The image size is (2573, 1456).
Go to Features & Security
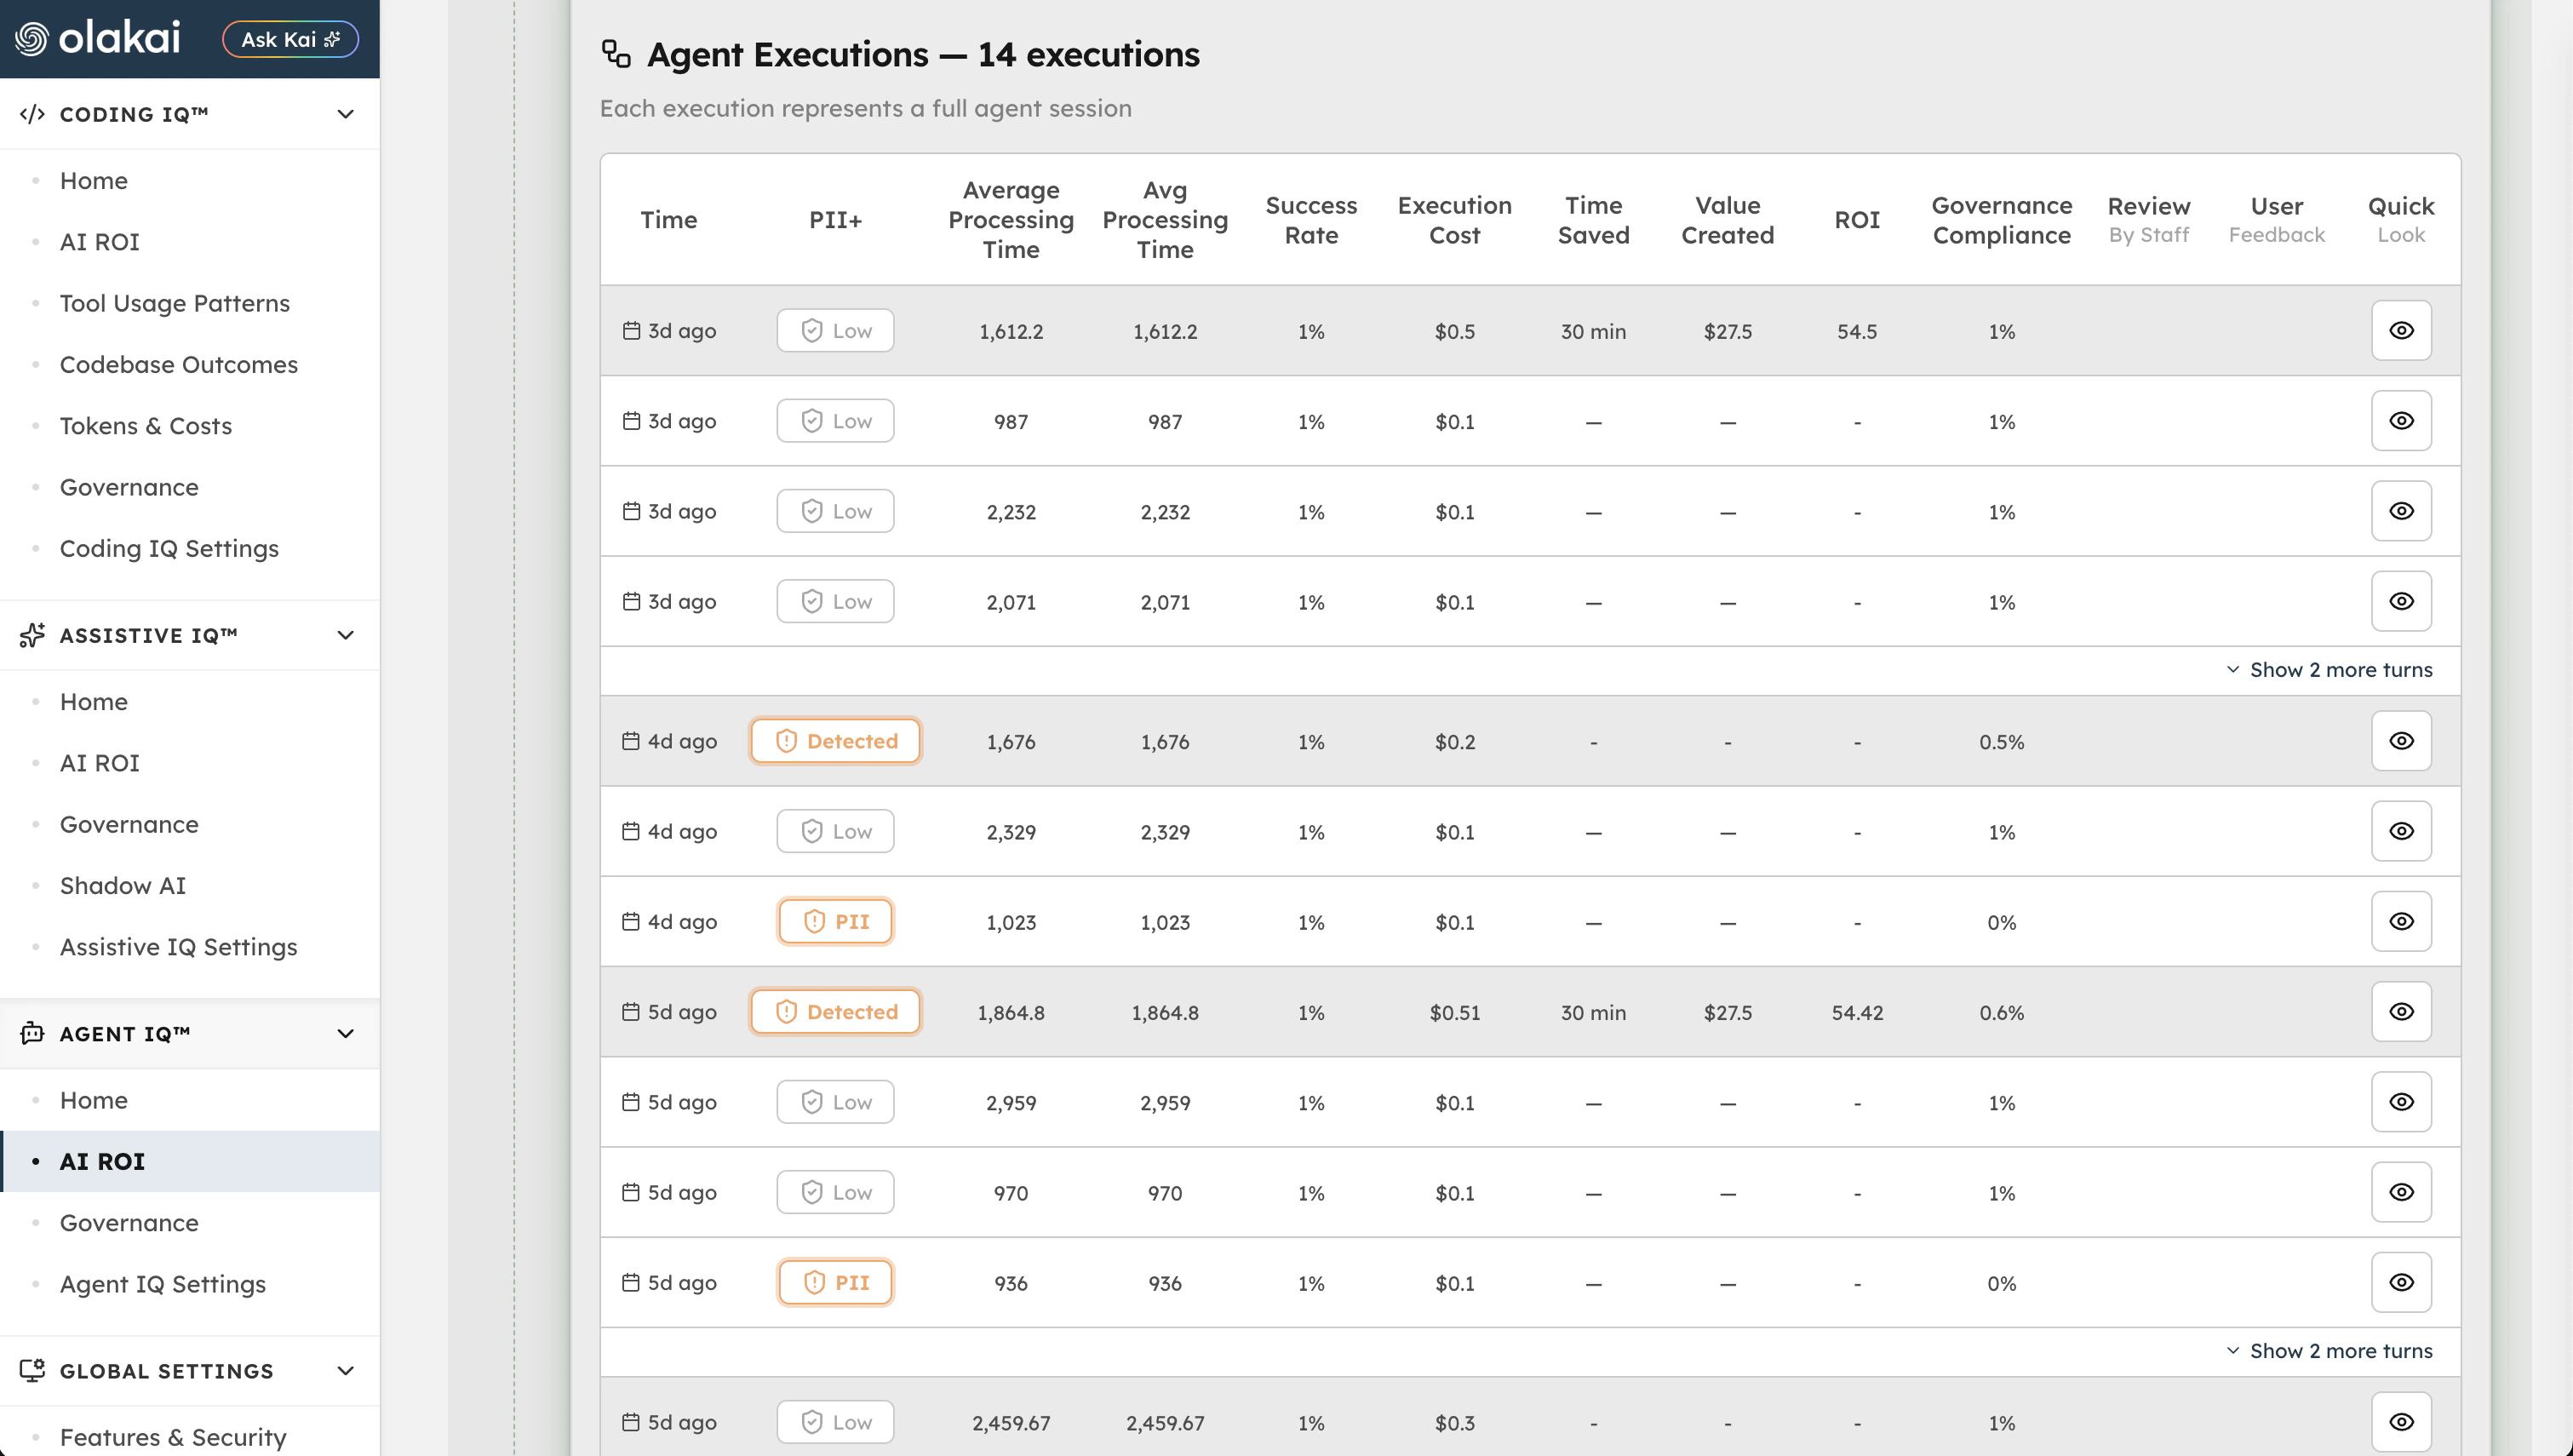point(173,1437)
